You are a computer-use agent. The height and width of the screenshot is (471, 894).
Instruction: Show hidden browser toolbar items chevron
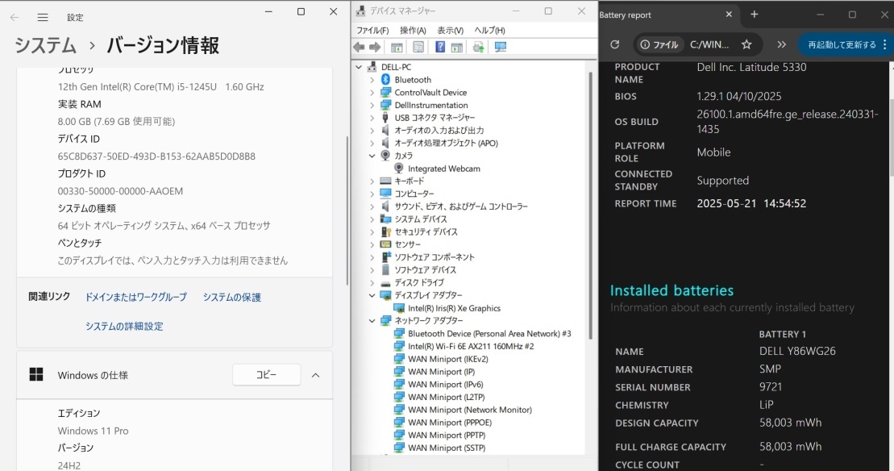coord(782,44)
